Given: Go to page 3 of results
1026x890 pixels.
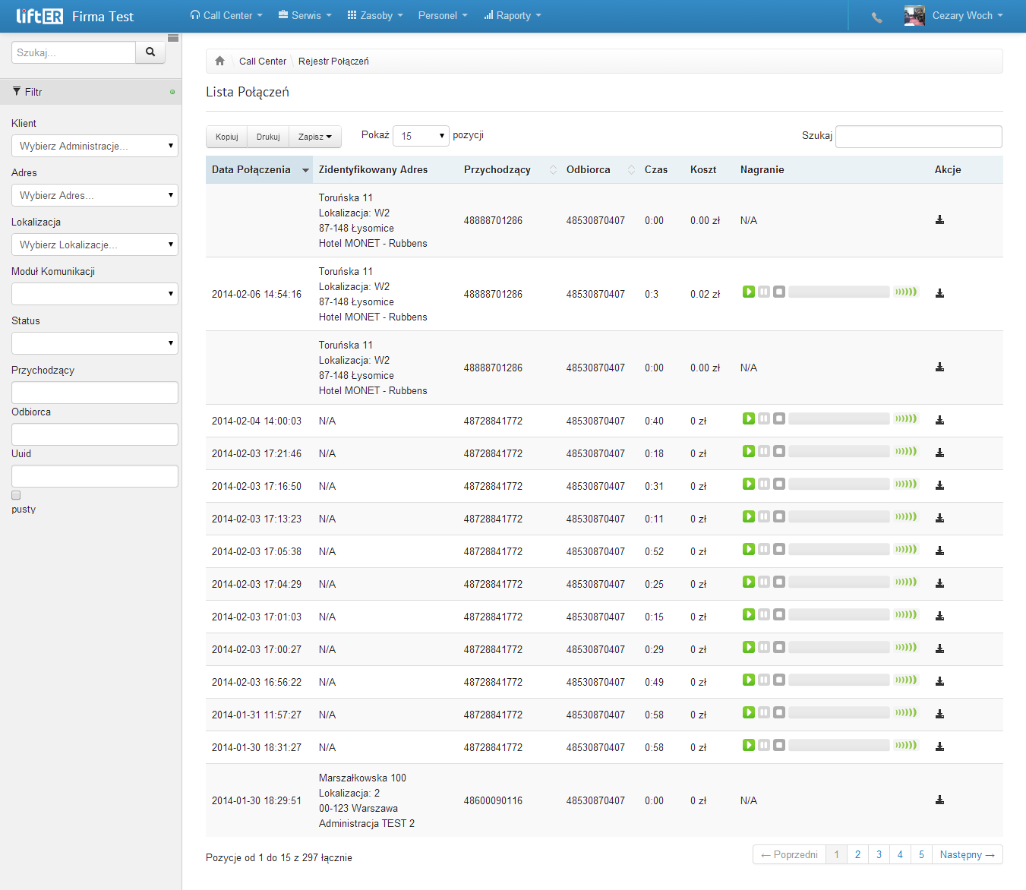Looking at the screenshot, I should point(879,854).
